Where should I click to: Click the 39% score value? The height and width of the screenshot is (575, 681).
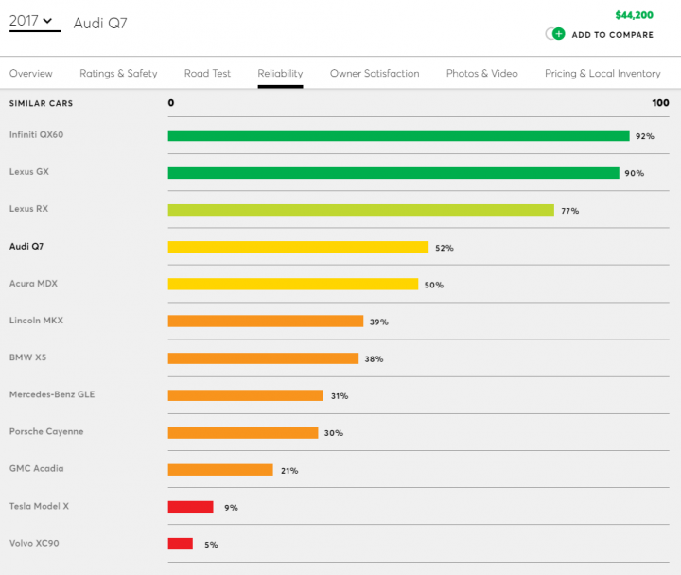(378, 322)
